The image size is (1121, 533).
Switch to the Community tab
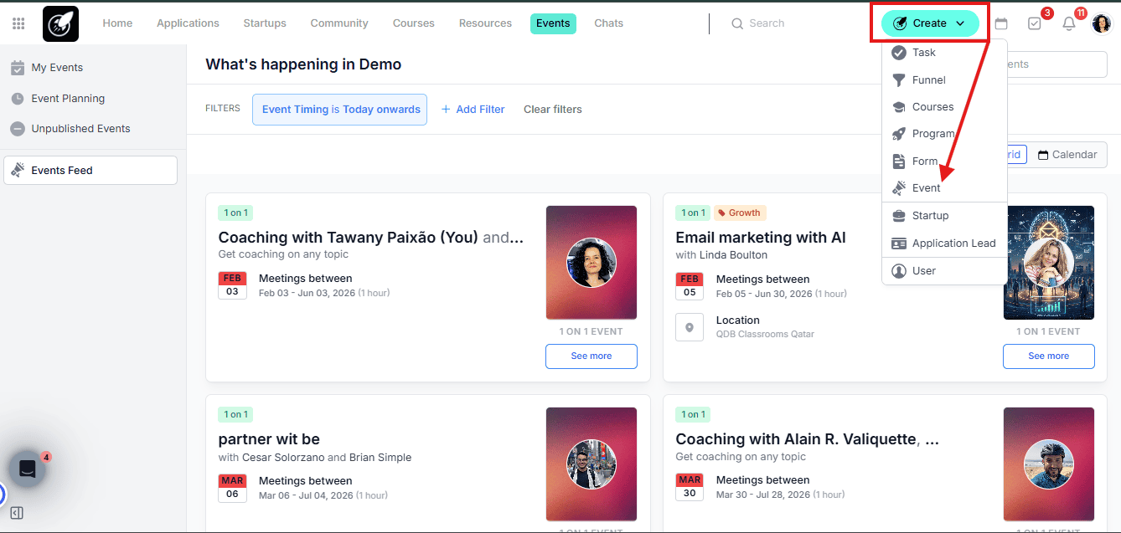point(339,23)
